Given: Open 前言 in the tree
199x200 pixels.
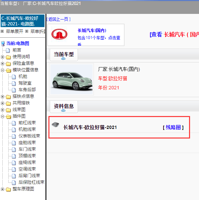Looking at the screenshot, I should 17,50.
